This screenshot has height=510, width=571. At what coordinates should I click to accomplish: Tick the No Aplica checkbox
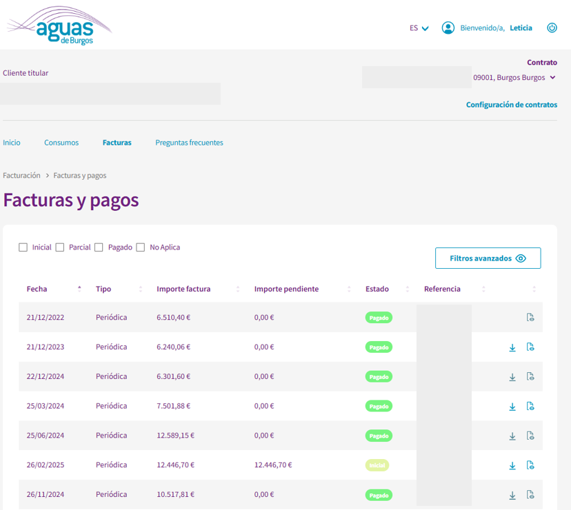coord(141,247)
